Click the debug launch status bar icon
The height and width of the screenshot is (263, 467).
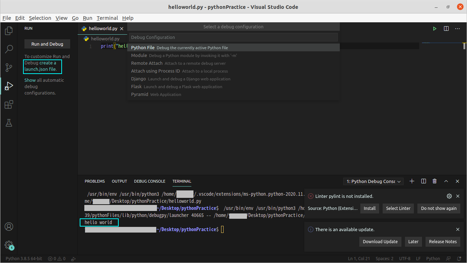point(73,259)
